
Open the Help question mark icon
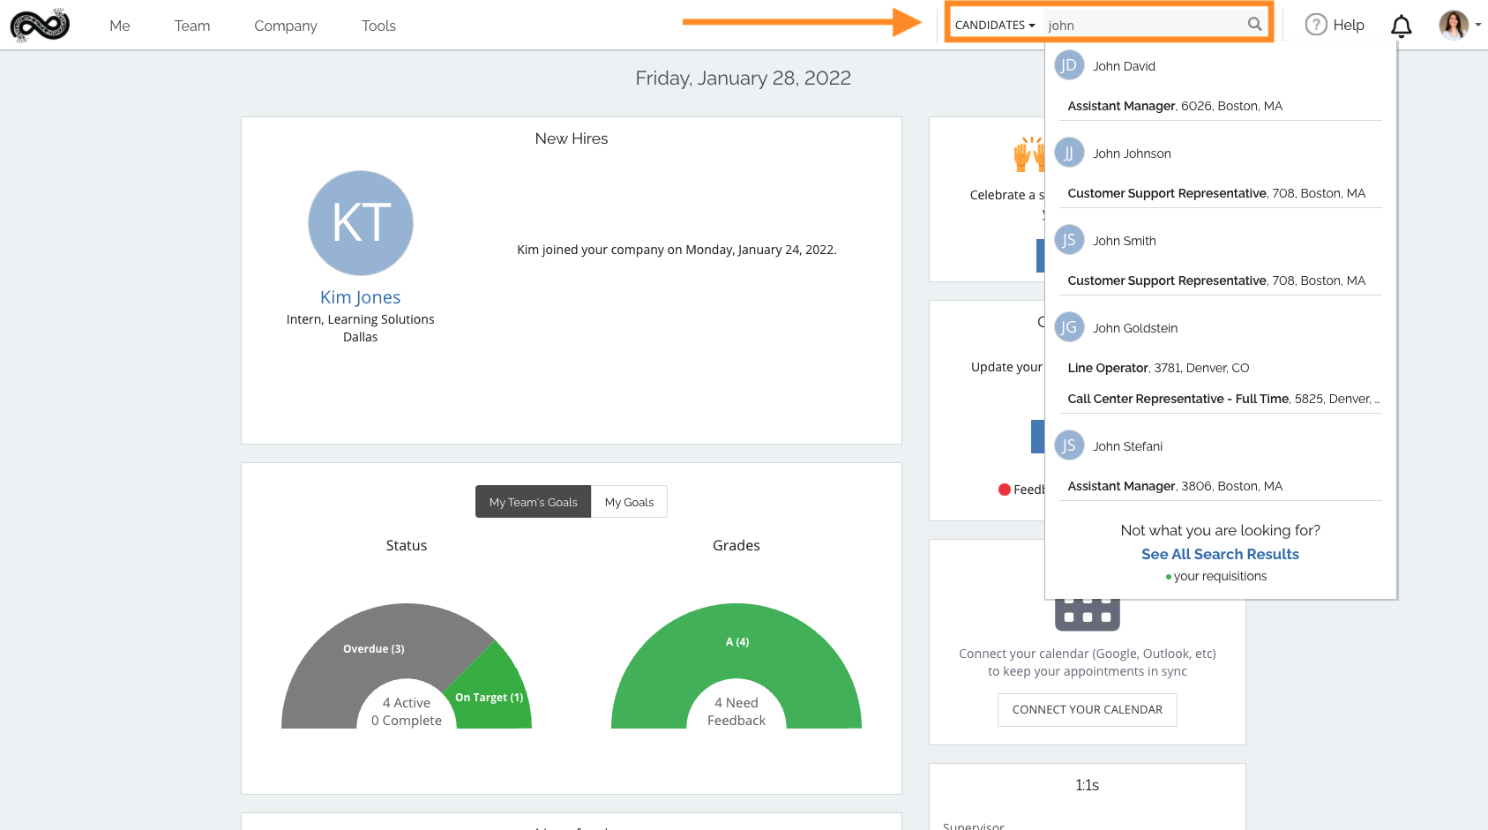pos(1315,25)
